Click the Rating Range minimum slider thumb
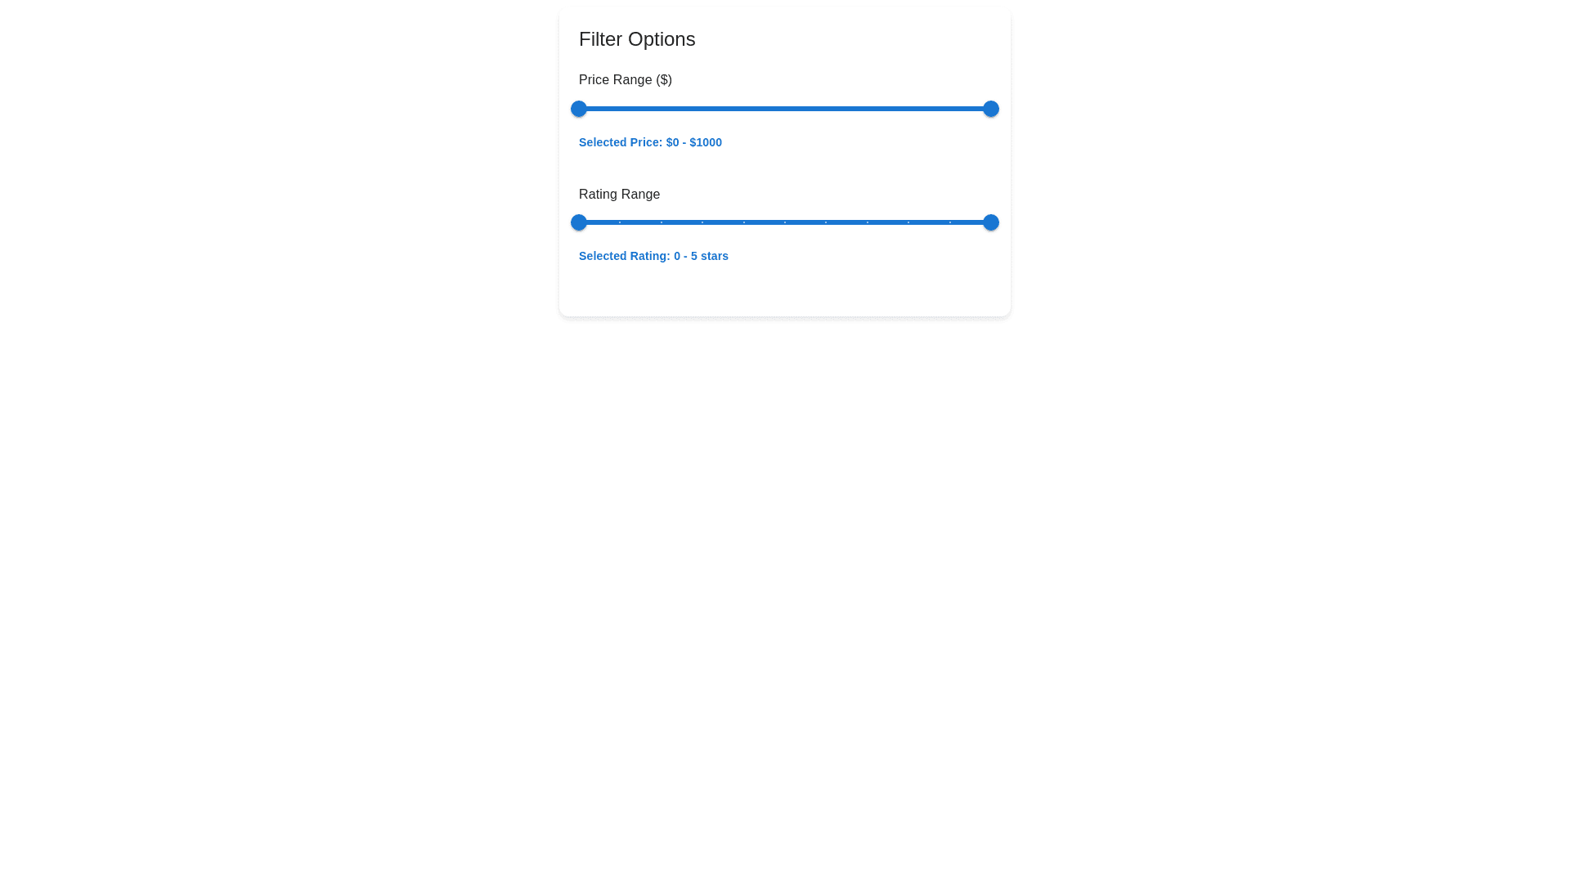 [579, 222]
